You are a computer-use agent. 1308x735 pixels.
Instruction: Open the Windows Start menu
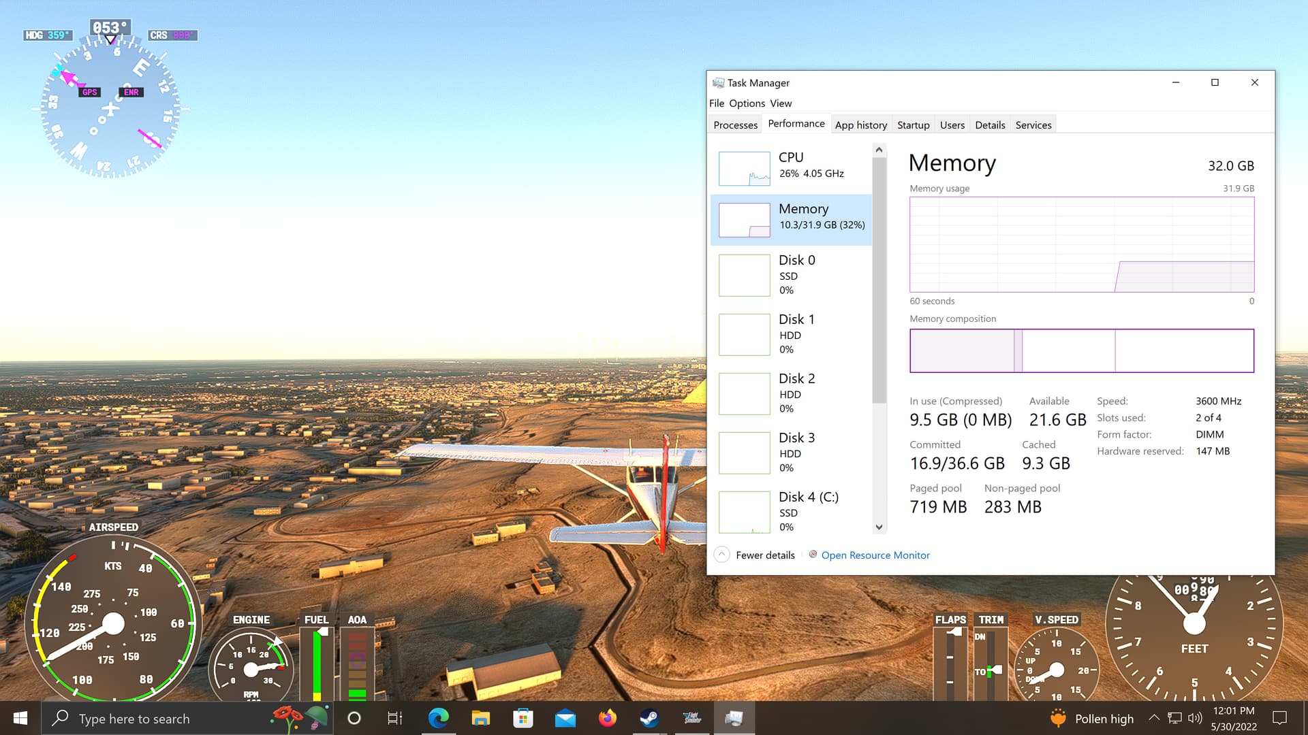pyautogui.click(x=20, y=718)
